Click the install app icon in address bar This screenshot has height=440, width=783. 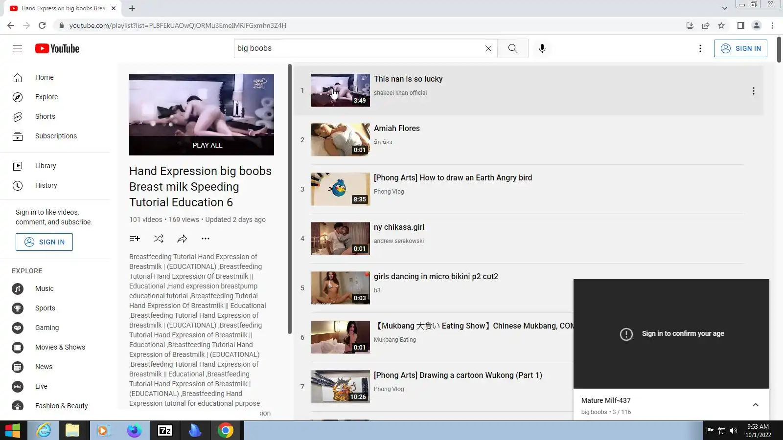(x=690, y=25)
